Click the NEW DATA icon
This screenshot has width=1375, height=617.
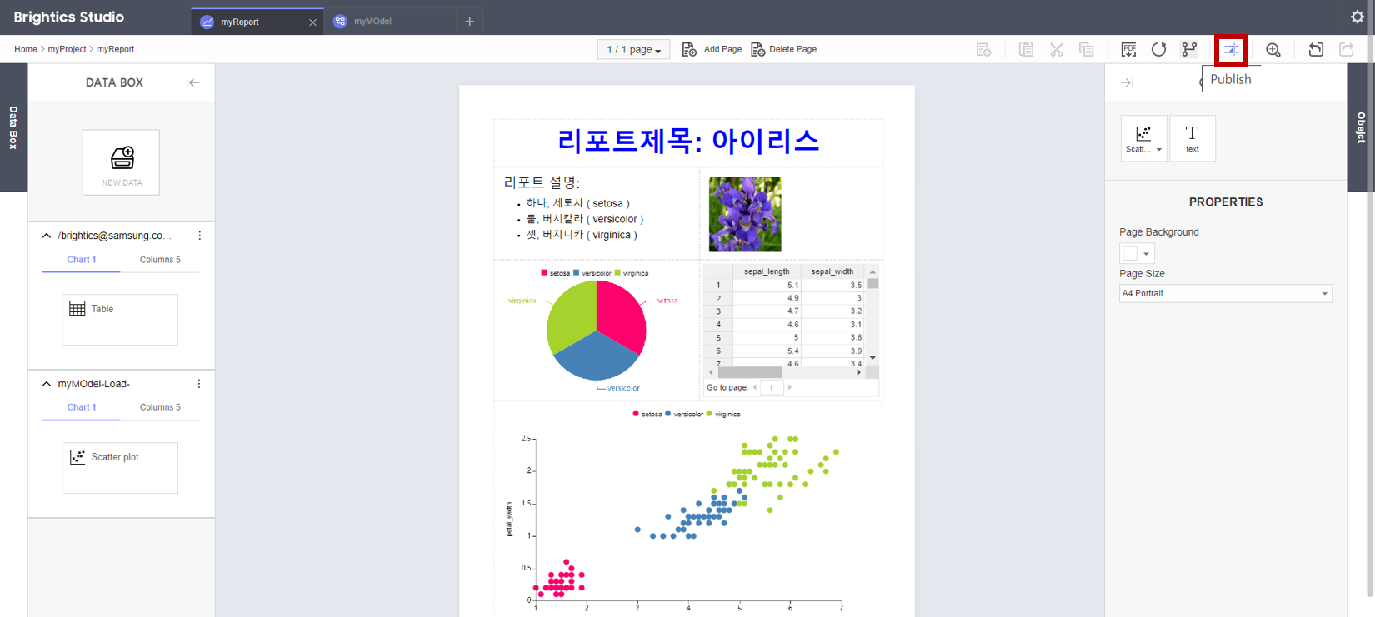point(122,162)
